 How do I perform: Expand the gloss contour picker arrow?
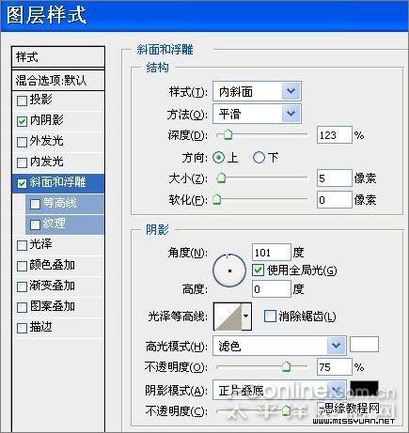tap(246, 317)
